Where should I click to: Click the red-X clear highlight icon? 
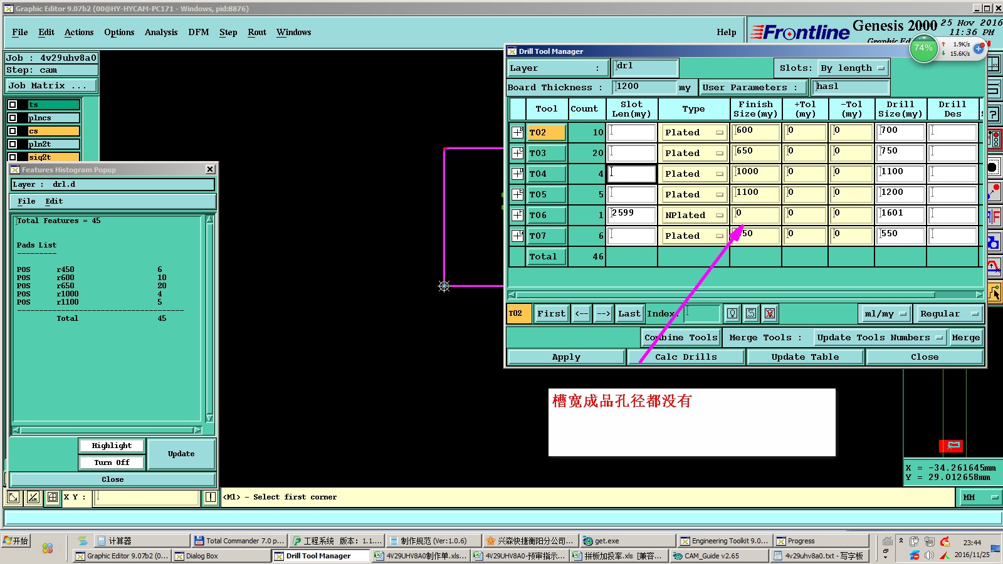(x=770, y=313)
